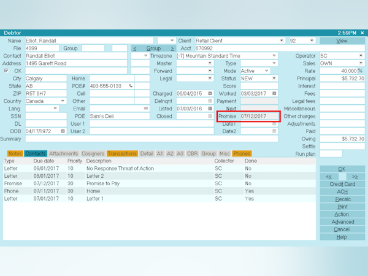Expand the Timezone dropdown
This screenshot has width=368, height=276.
point(274,56)
